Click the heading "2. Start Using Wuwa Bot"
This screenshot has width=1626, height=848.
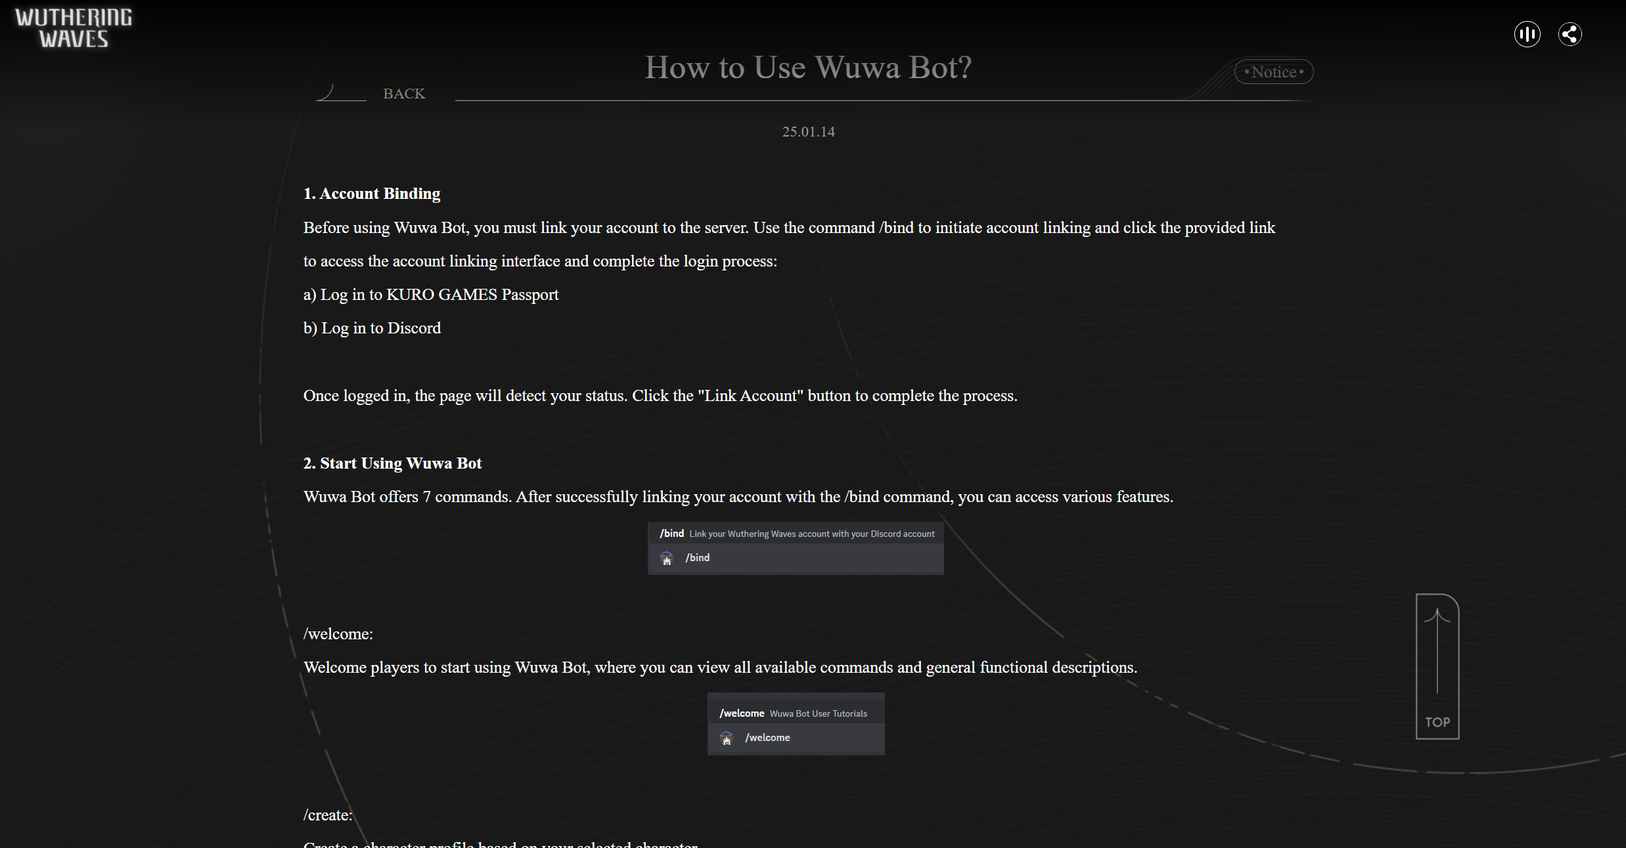pos(392,463)
